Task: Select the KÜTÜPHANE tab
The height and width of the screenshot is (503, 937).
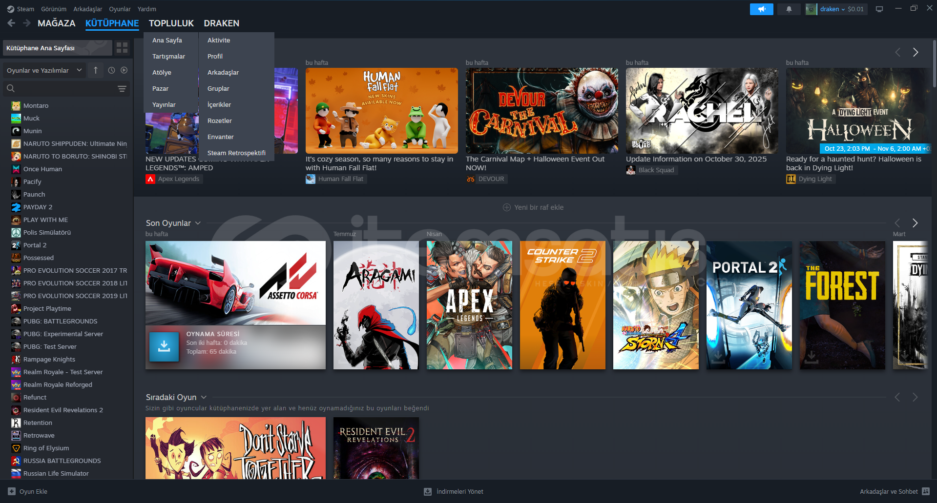Action: click(x=112, y=23)
